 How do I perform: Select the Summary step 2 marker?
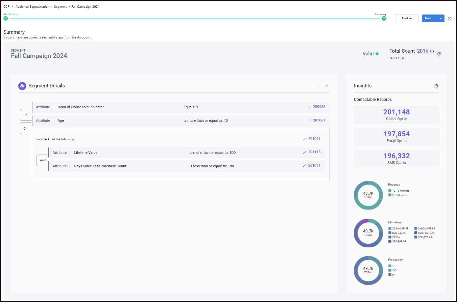tap(384, 19)
